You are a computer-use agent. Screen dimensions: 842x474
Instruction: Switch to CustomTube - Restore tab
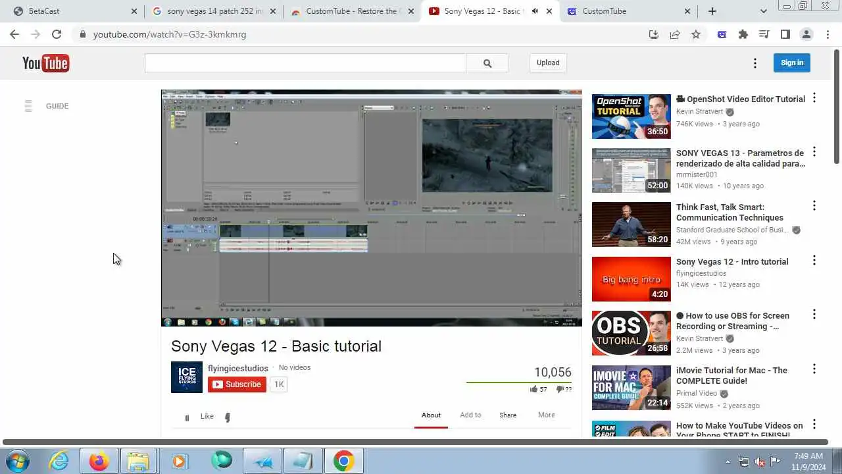353,11
